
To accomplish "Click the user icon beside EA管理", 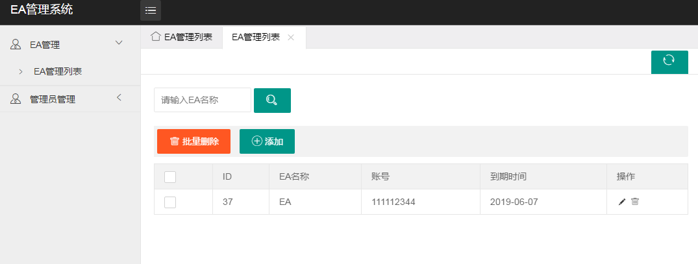I will coord(16,45).
